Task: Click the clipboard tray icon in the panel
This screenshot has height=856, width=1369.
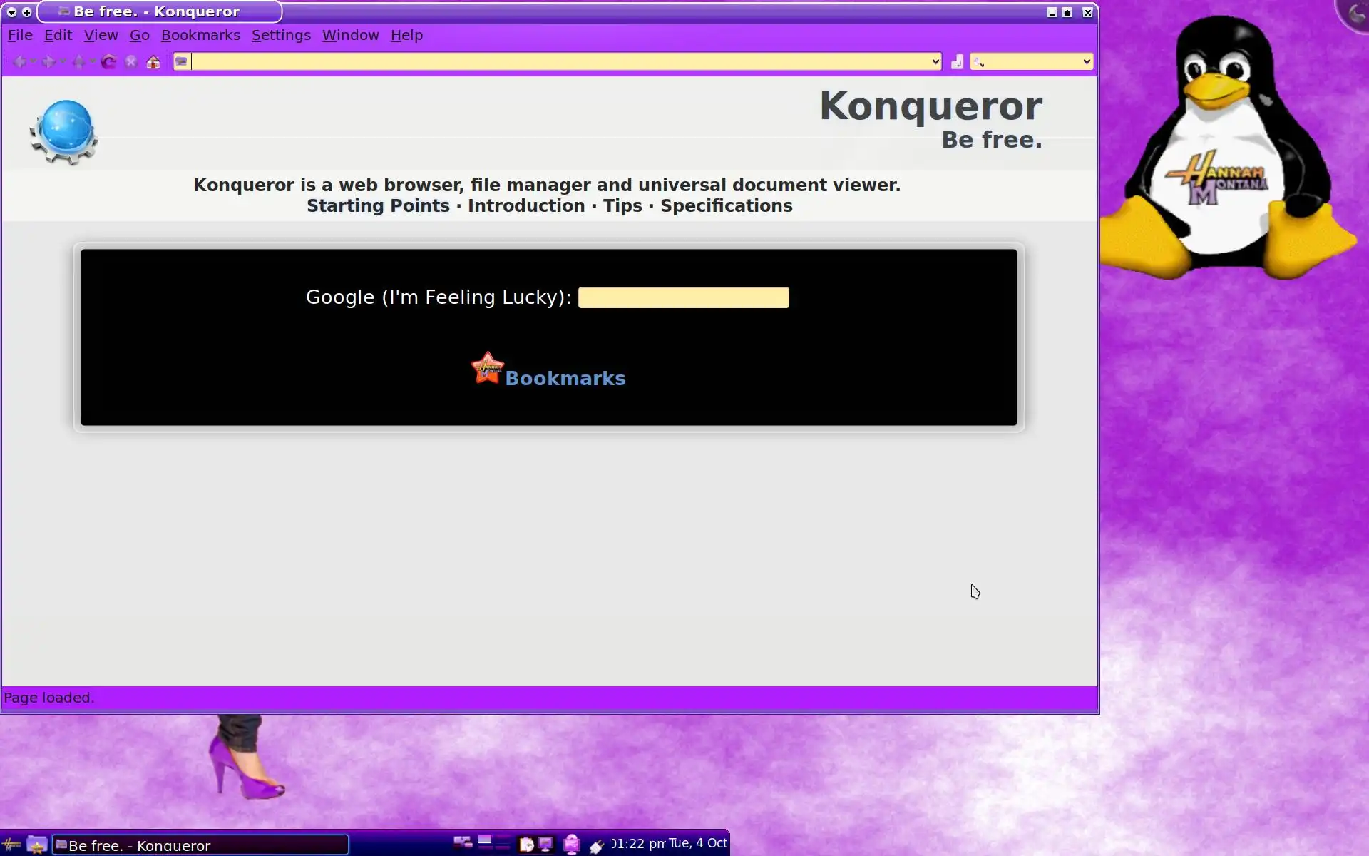Action: pyautogui.click(x=526, y=845)
